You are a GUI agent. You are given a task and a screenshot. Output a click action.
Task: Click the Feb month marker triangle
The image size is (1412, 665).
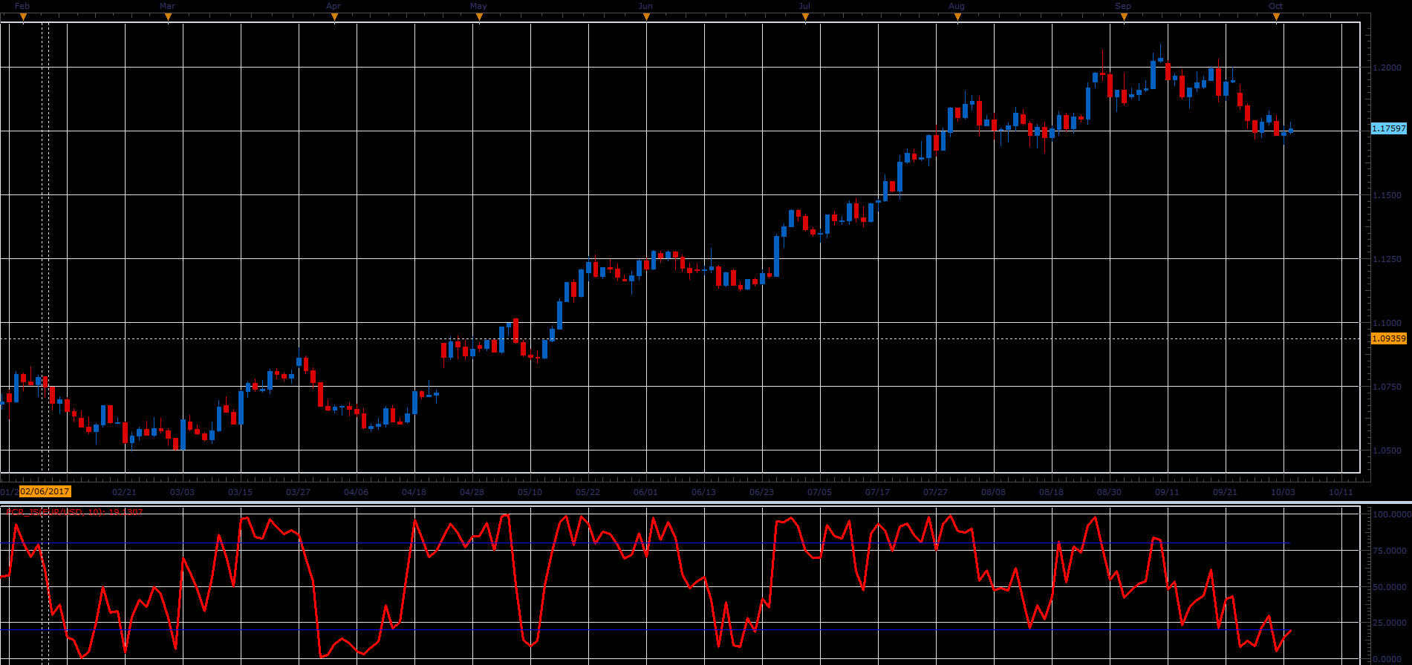pos(23,17)
